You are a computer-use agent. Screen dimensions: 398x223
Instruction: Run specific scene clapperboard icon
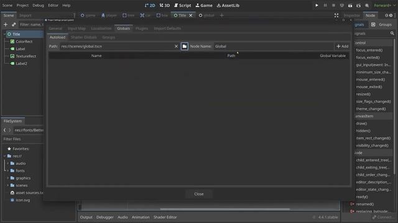click(x=358, y=6)
